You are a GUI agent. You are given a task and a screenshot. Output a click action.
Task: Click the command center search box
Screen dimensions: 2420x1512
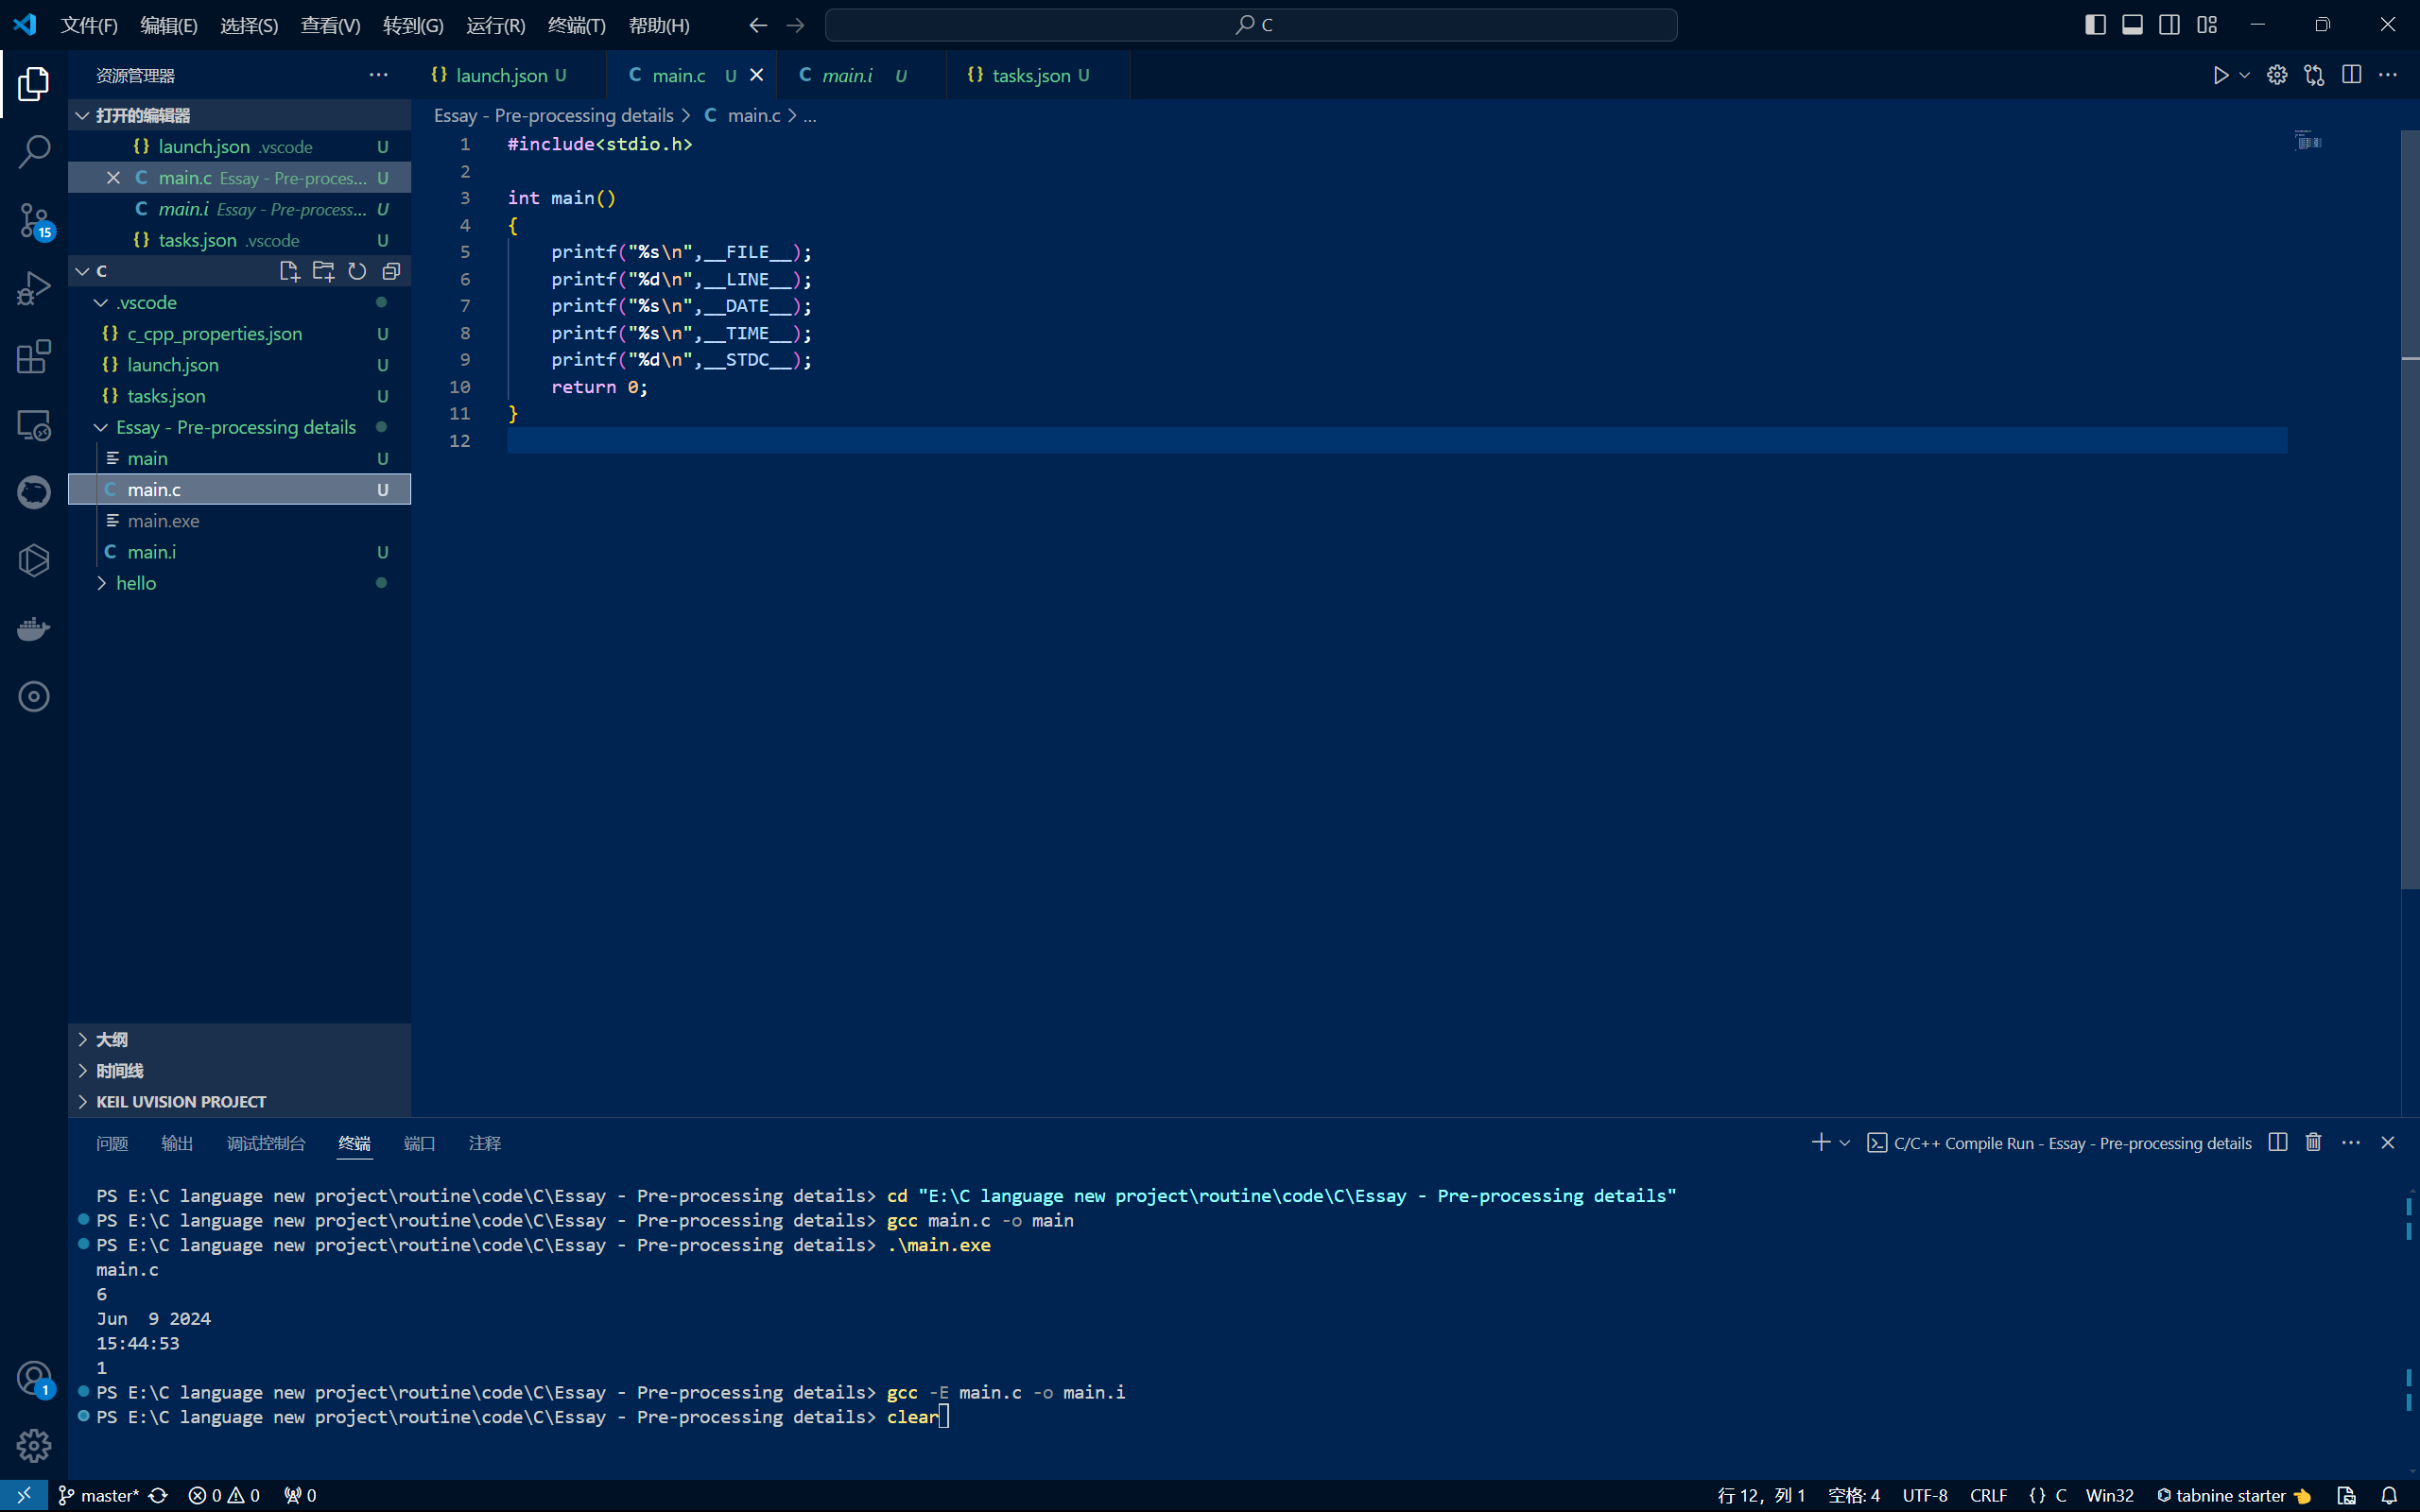click(1251, 25)
